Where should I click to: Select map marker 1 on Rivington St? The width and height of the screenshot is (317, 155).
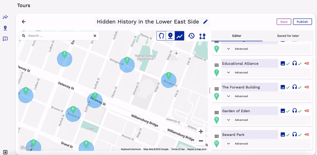(x=169, y=76)
